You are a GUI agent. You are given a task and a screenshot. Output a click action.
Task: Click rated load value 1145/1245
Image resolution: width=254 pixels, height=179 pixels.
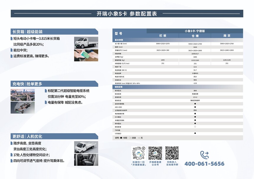(x=227, y=60)
